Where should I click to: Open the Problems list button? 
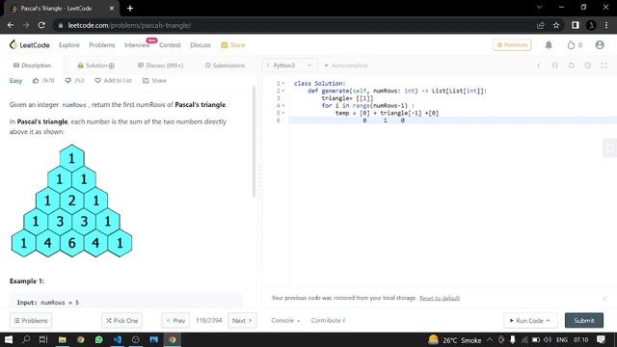pyautogui.click(x=31, y=321)
